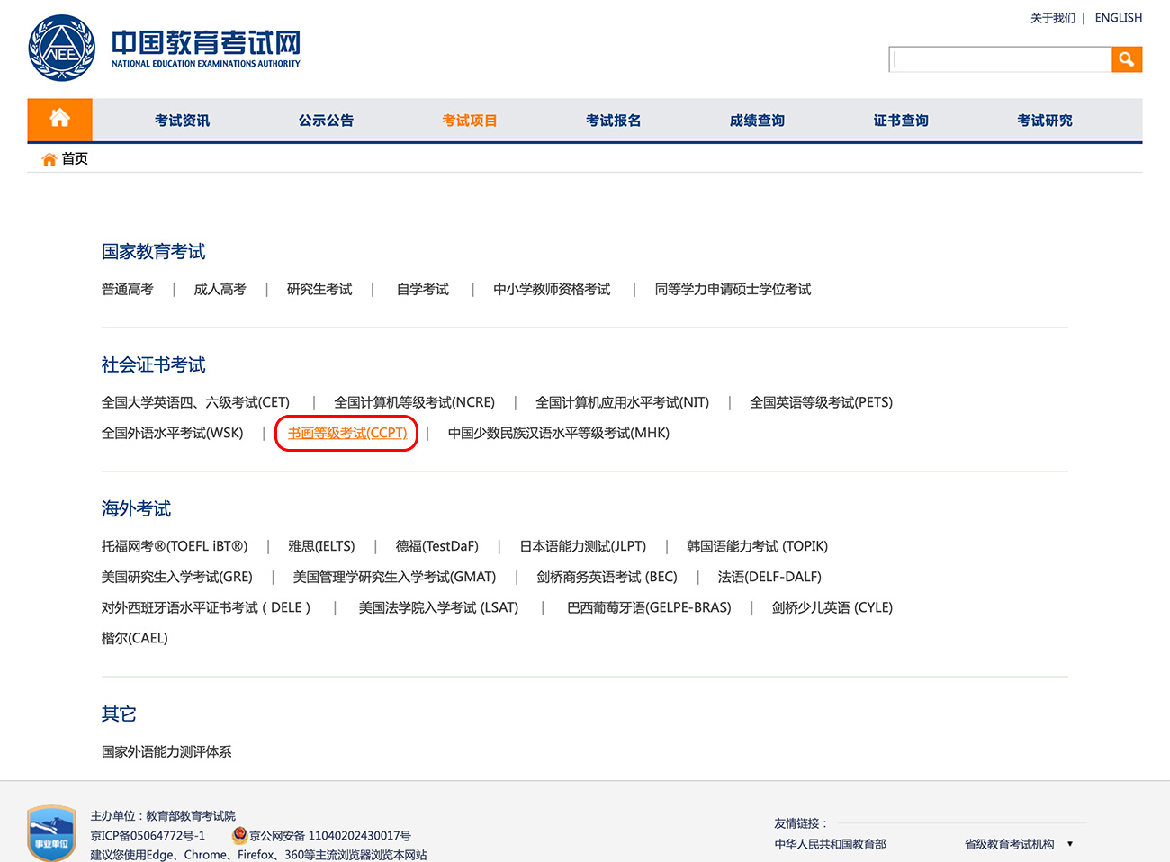Click inside the search input field
The image size is (1170, 862).
1001,59
